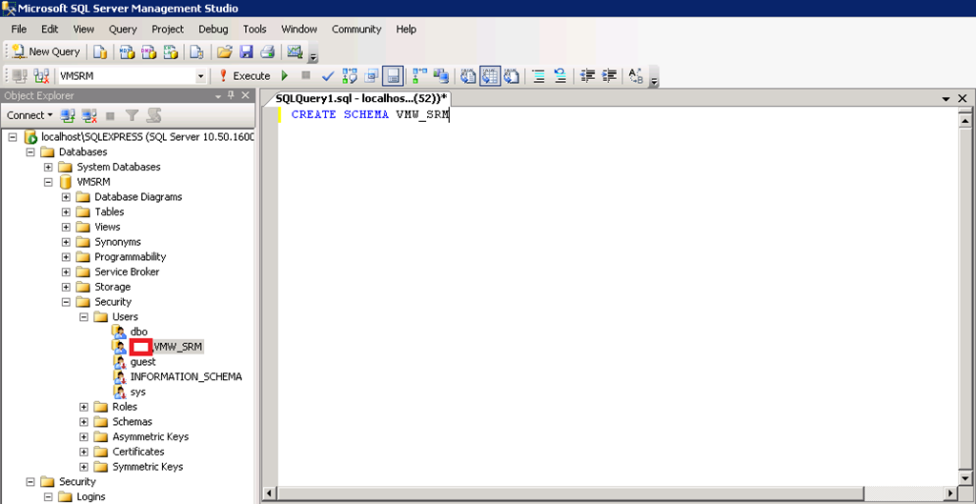Click Analysis Services DMX Query icon
This screenshot has width=976, height=504.
point(148,51)
